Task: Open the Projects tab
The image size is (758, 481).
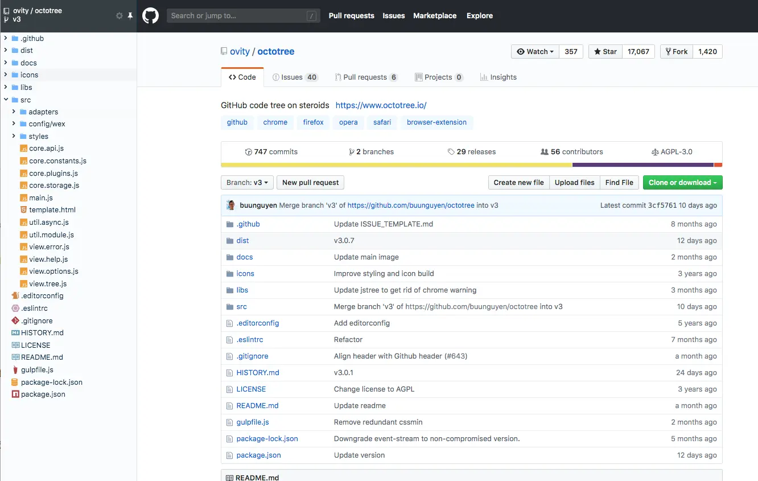Action: click(439, 77)
